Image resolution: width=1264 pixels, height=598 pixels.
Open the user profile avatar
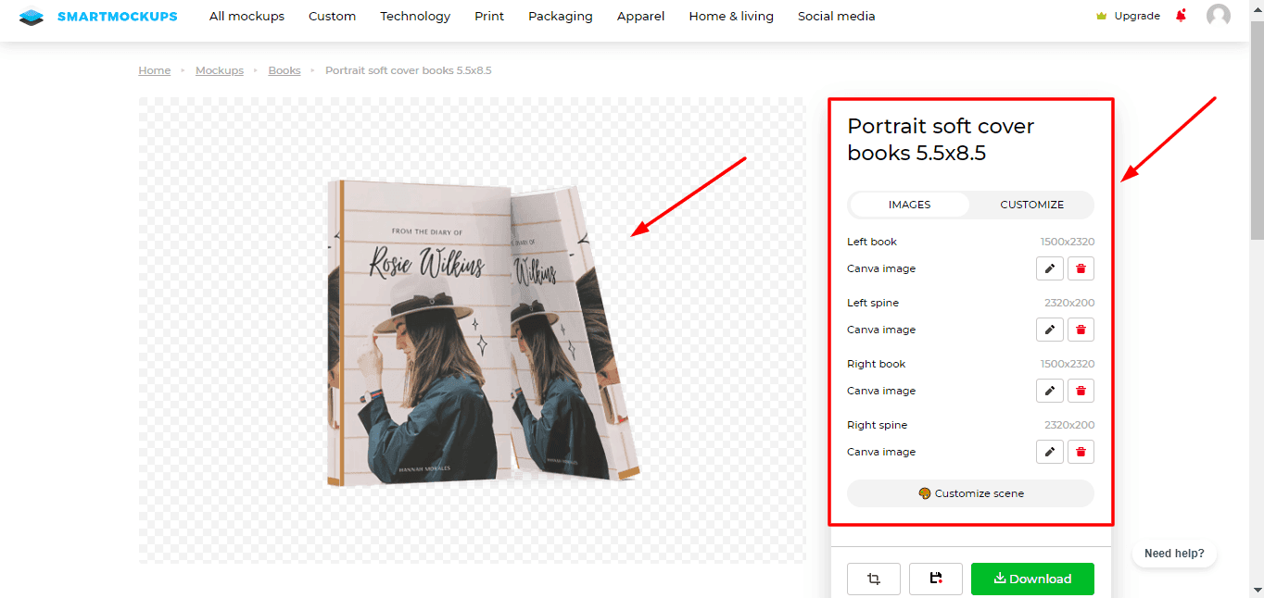1219,16
